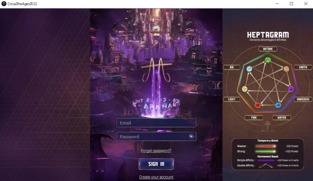This screenshot has height=181, width=313.
Task: Toggle password visibility eye icon
Action: 191,136
